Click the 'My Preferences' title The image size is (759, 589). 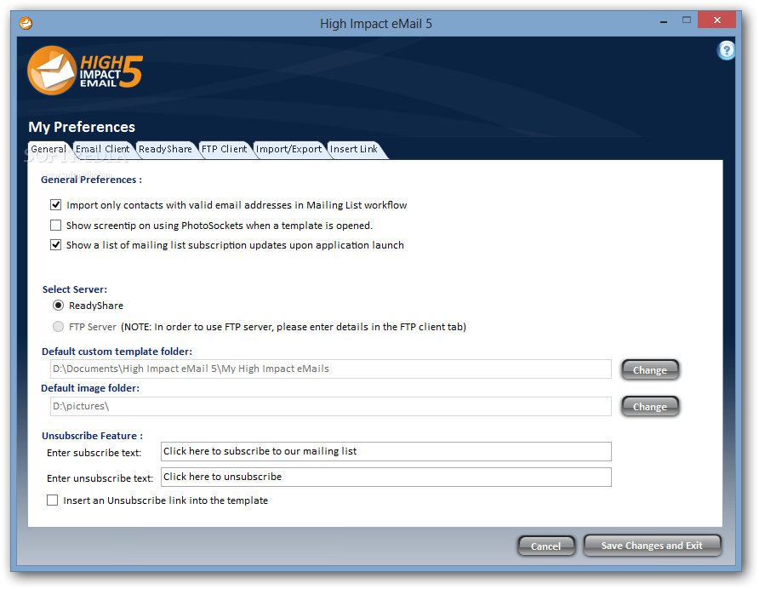(x=82, y=127)
